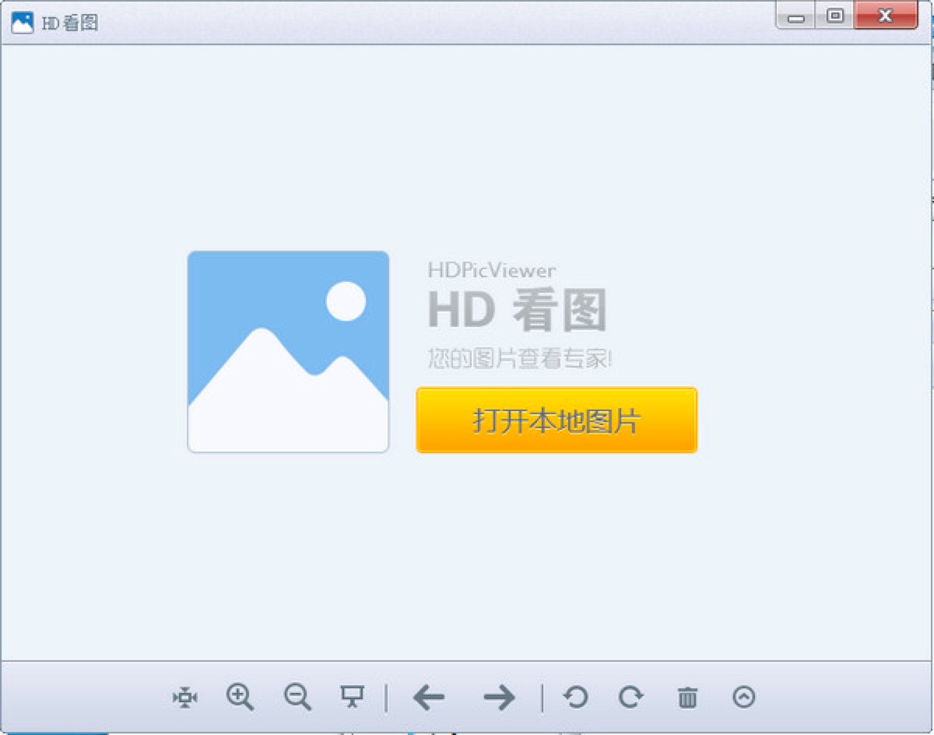Rotate the image counterclockwise
Viewport: 934px width, 735px height.
pyautogui.click(x=574, y=697)
